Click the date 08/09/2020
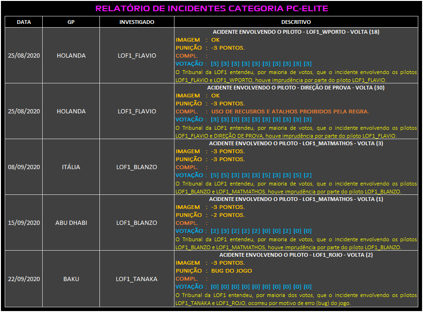The width and height of the screenshot is (423, 312). pyautogui.click(x=24, y=167)
